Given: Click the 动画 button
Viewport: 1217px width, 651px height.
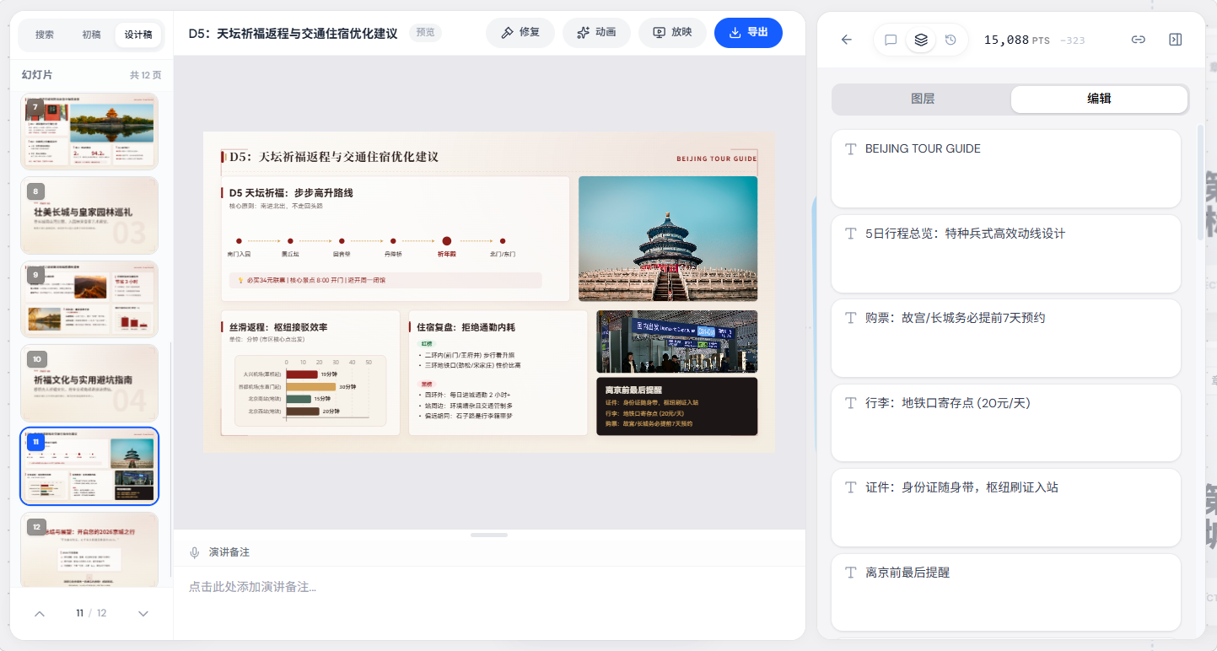Looking at the screenshot, I should point(596,33).
